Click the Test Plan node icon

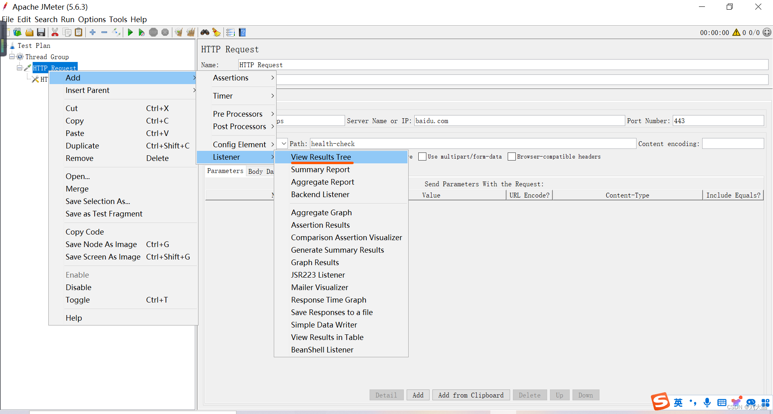click(12, 46)
